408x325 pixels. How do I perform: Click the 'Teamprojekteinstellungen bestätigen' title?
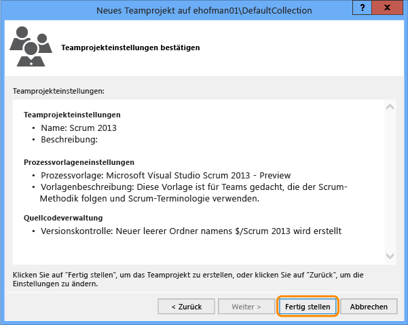click(x=130, y=47)
